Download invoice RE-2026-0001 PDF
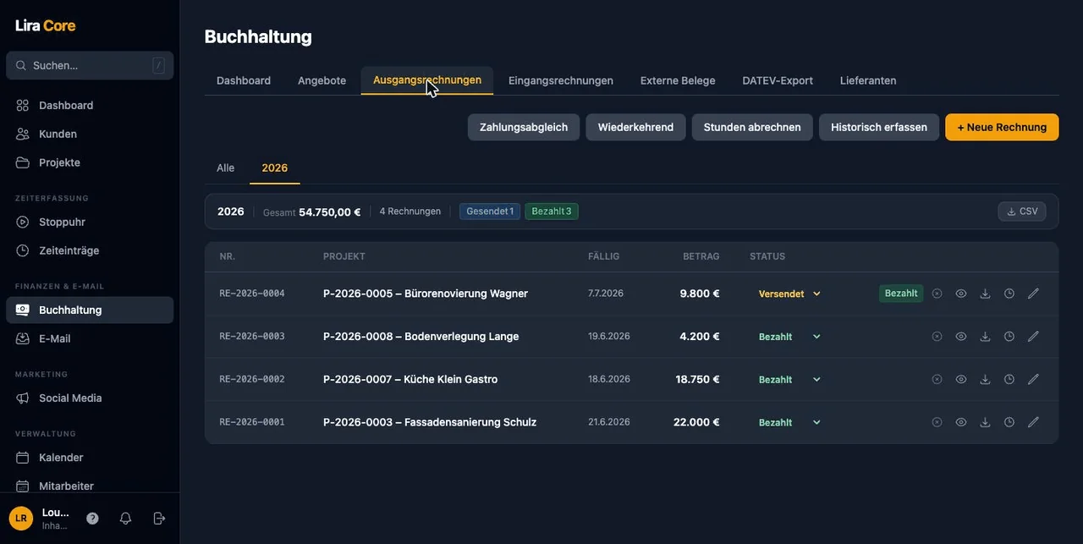 [x=985, y=421]
